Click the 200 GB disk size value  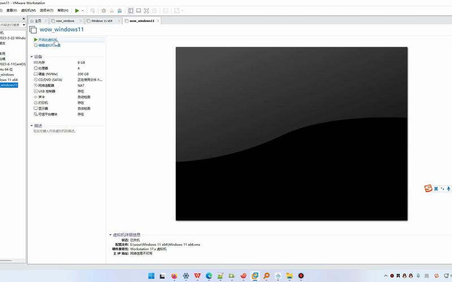point(83,74)
